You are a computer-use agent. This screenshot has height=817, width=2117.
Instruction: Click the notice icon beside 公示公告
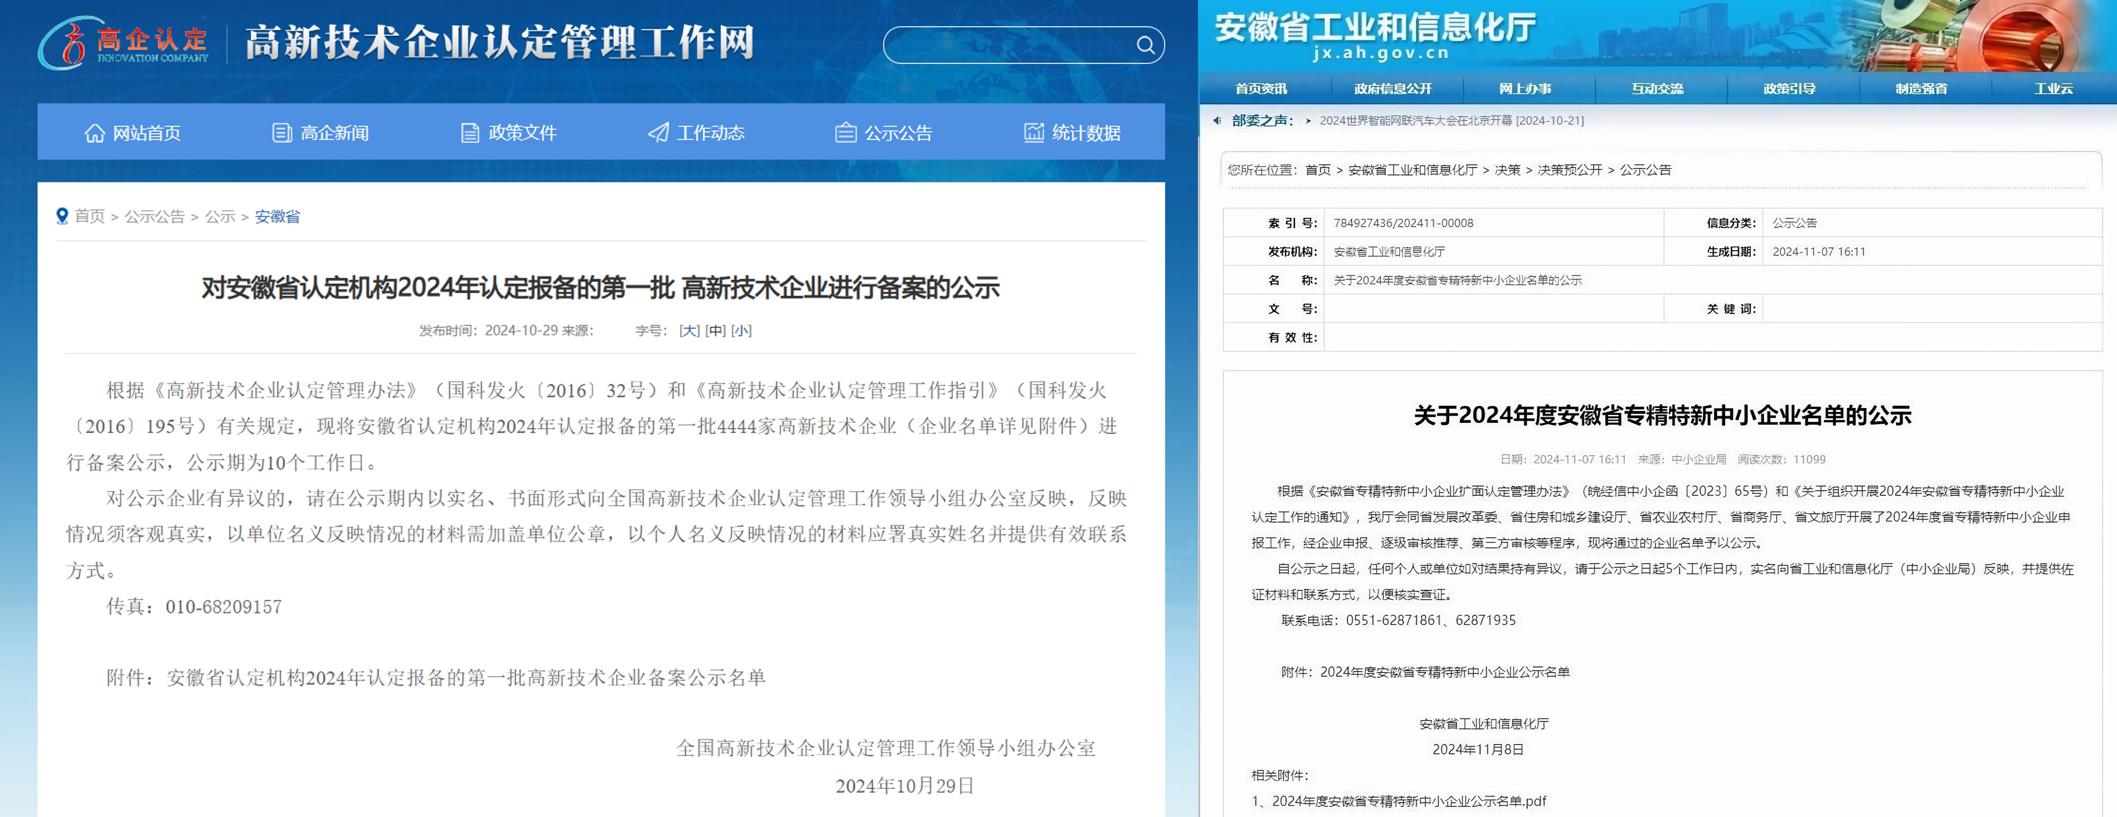845,133
